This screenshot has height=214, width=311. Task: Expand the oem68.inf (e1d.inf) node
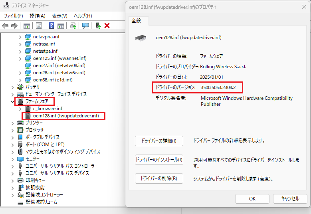coord(20,80)
